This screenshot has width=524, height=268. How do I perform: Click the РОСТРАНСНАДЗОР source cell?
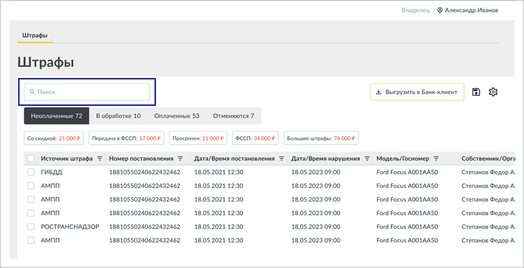tap(70, 227)
